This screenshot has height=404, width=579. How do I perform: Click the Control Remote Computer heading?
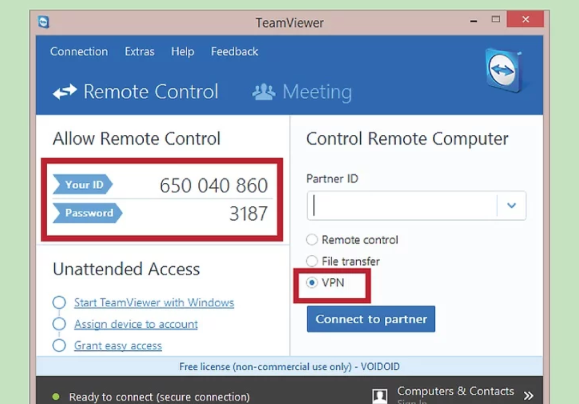point(407,139)
